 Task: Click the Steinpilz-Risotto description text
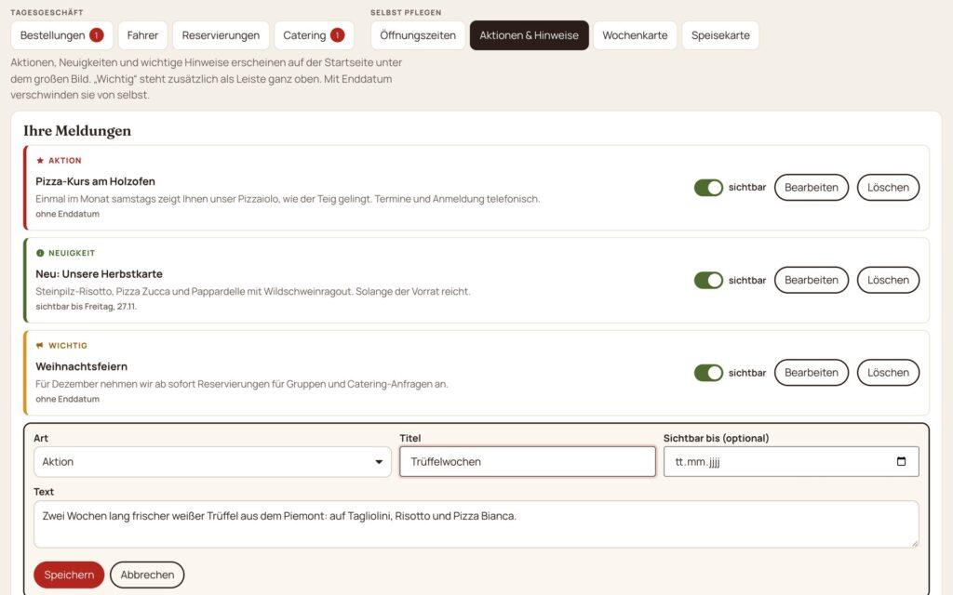click(253, 291)
